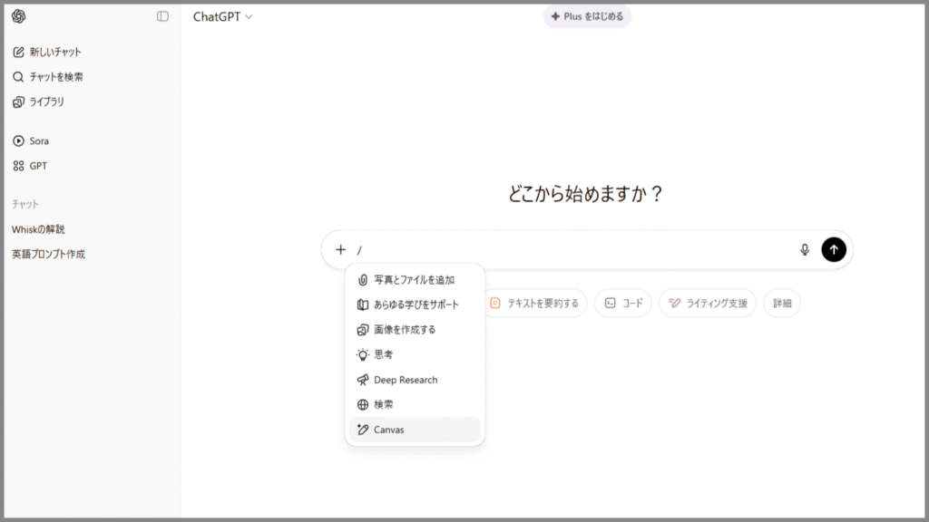The height and width of the screenshot is (522, 929).
Task: Open the library (ライブラリ)
Action: coord(45,102)
